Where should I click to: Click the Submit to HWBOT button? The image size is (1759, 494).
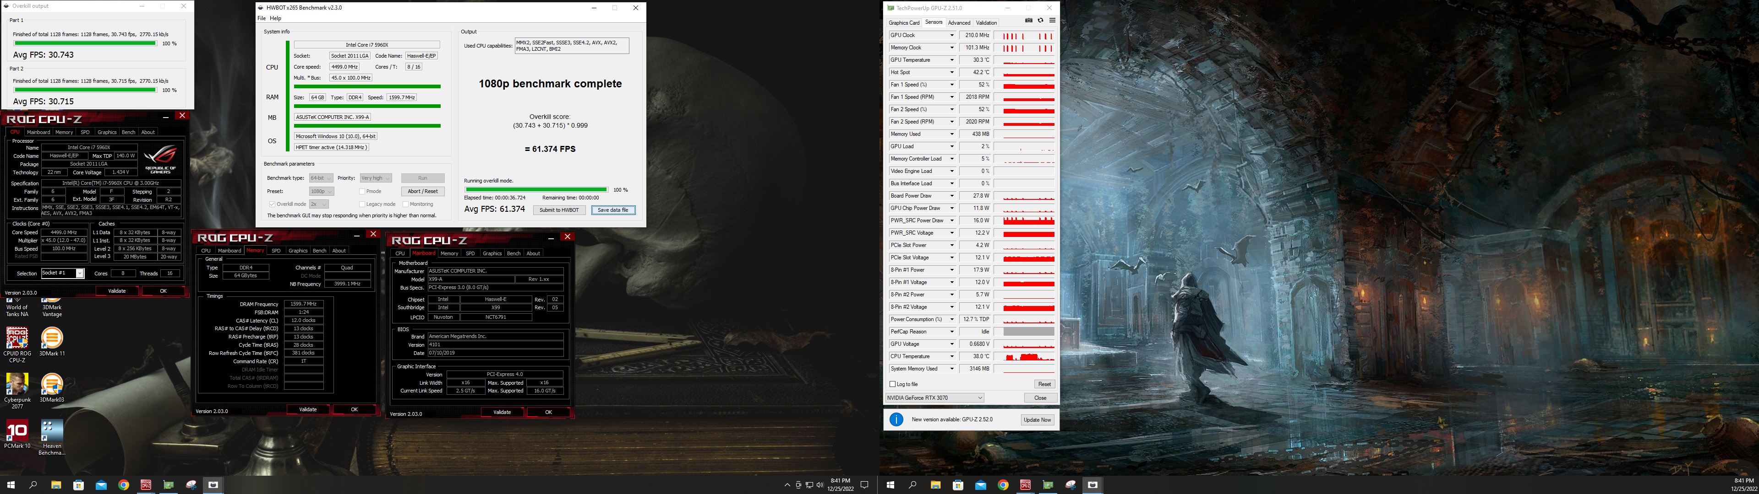point(559,210)
